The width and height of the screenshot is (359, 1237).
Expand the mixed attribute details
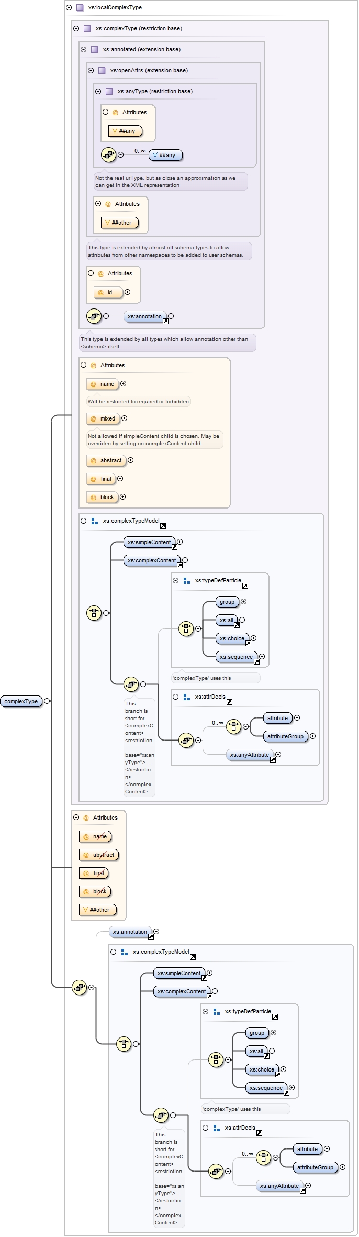[124, 418]
